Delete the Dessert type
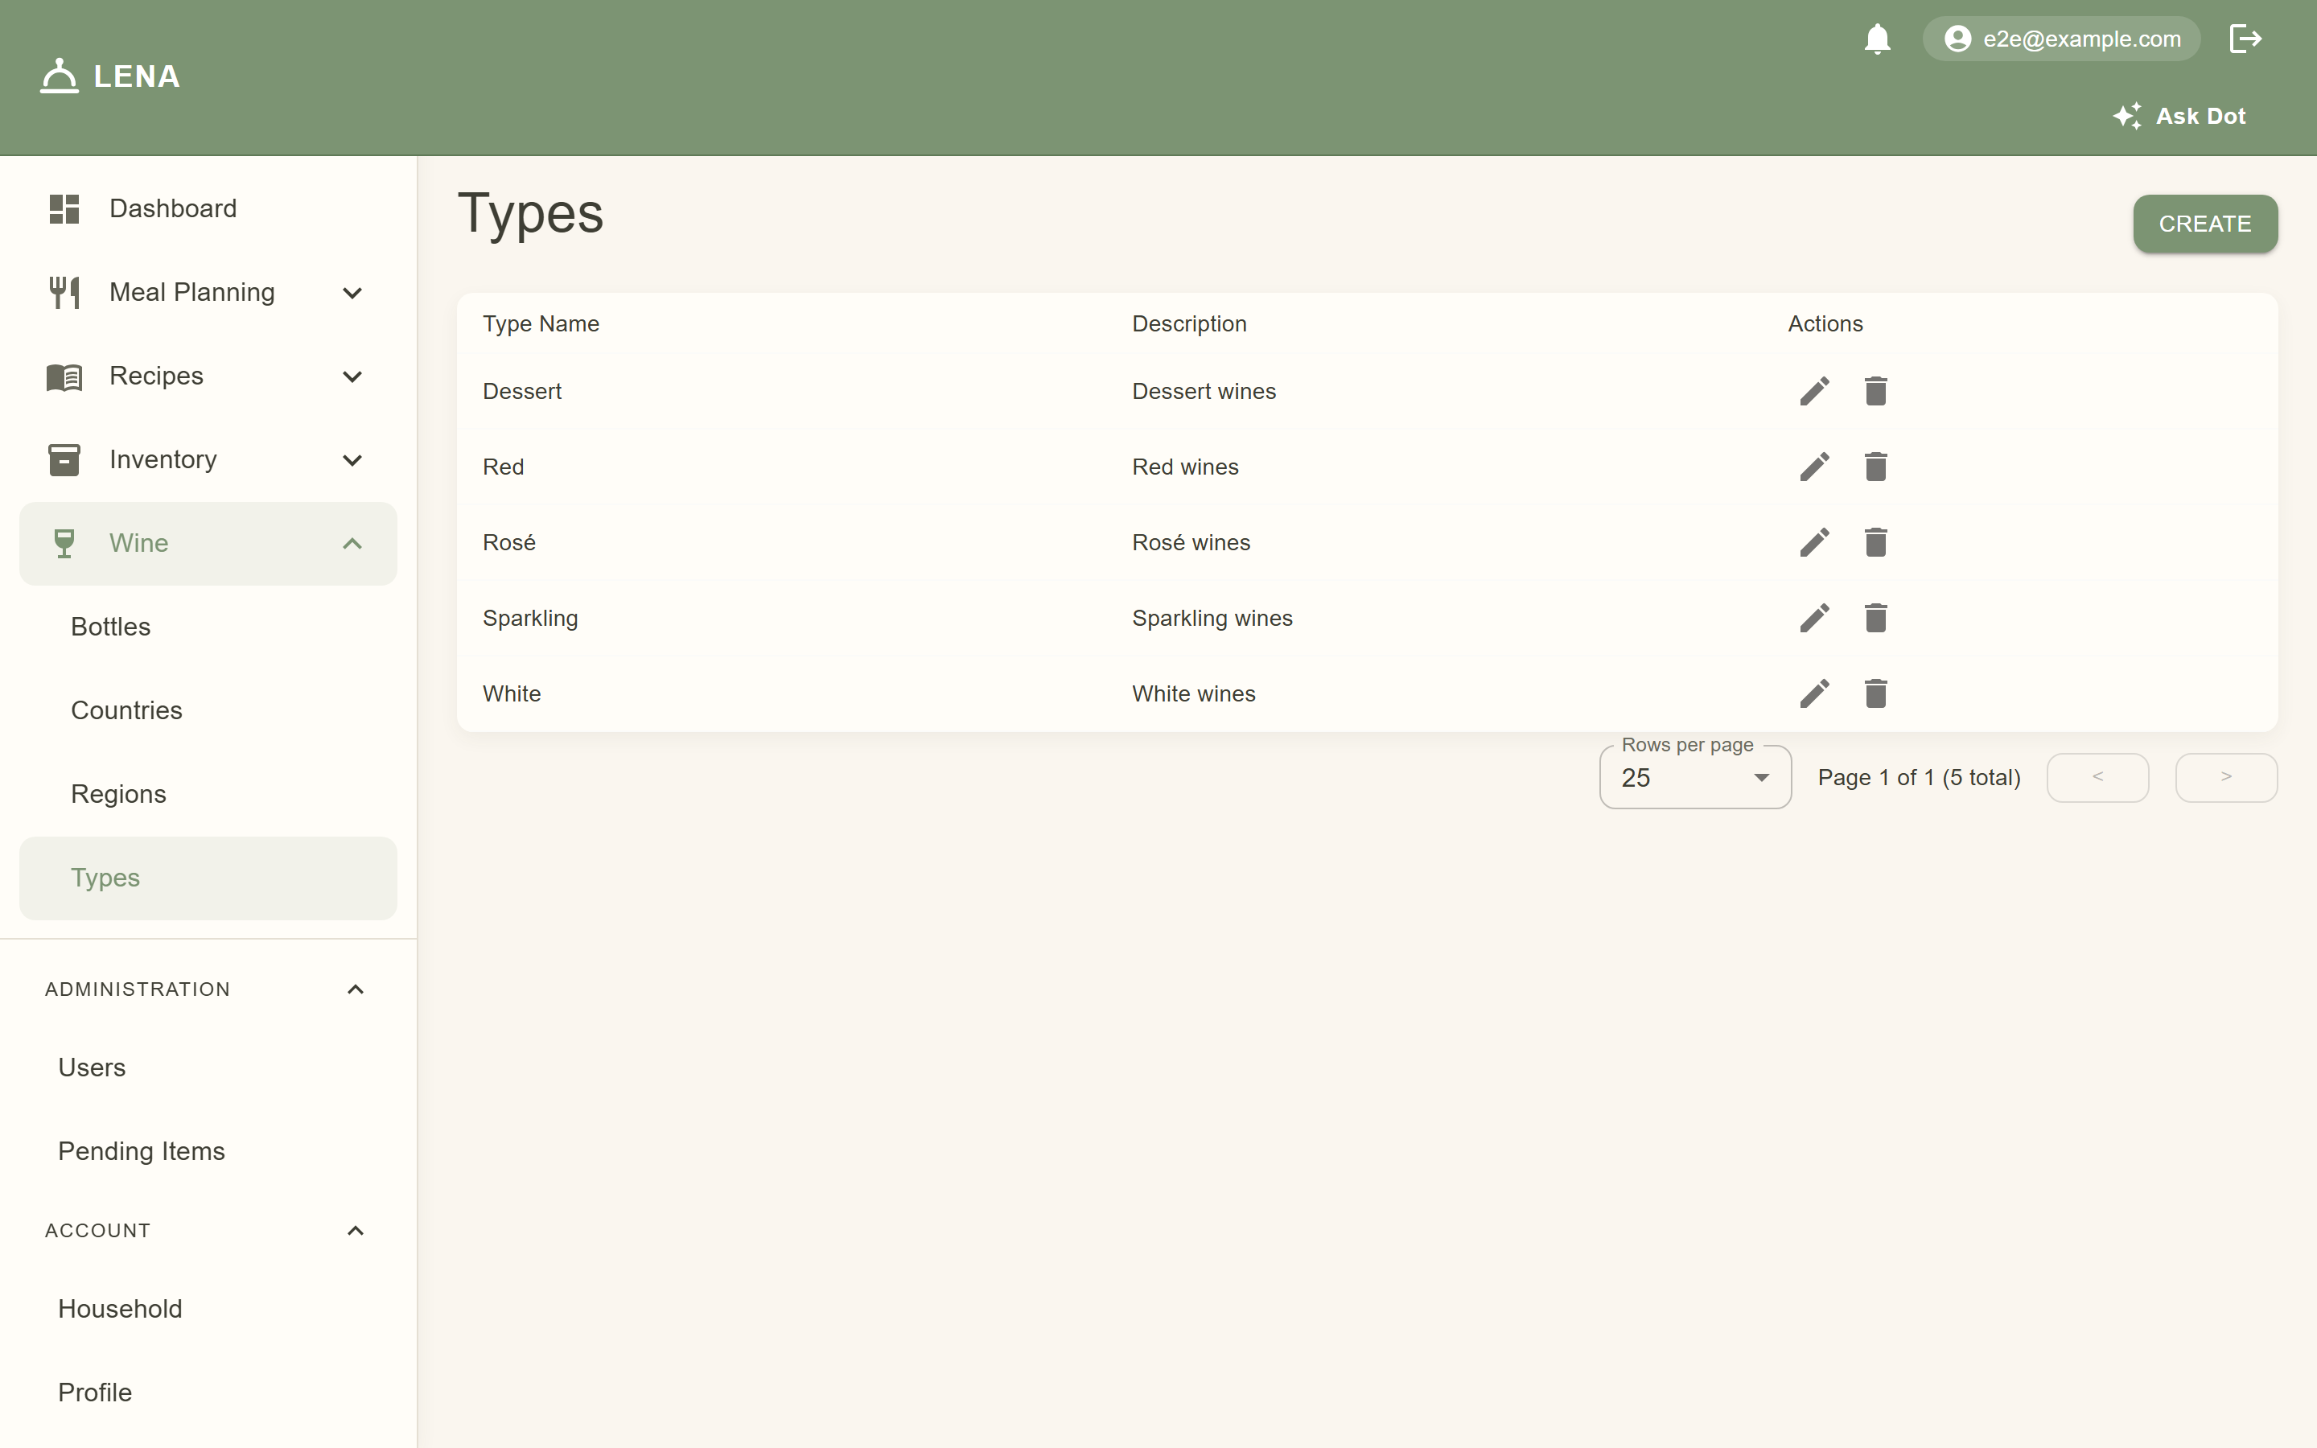This screenshot has height=1448, width=2317. pos(1875,391)
